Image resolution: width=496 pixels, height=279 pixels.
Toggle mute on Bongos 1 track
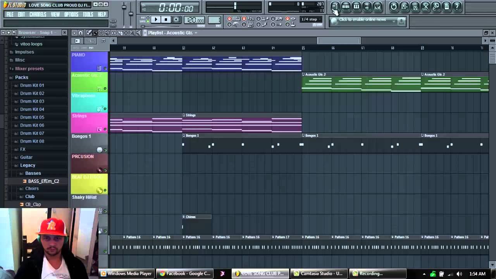click(x=105, y=150)
